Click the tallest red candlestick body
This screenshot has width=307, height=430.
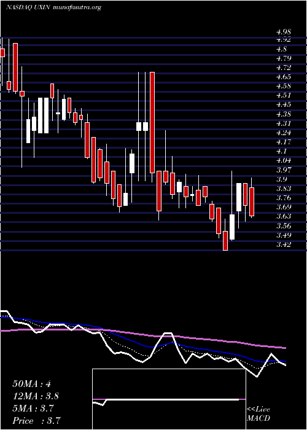pyautogui.click(x=152, y=122)
